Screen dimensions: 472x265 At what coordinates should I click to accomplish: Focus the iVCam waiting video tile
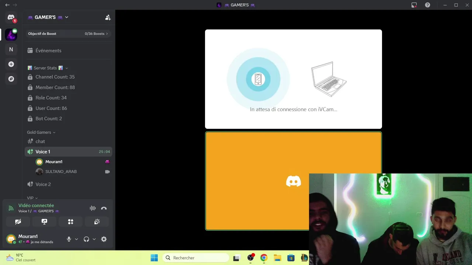click(294, 79)
